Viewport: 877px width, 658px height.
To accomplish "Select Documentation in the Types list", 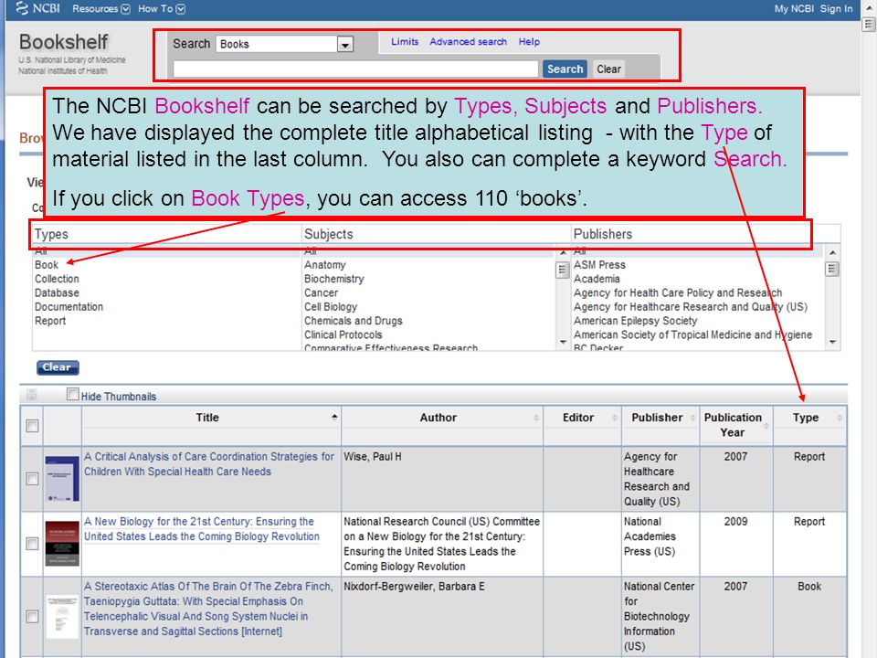I will pos(69,307).
